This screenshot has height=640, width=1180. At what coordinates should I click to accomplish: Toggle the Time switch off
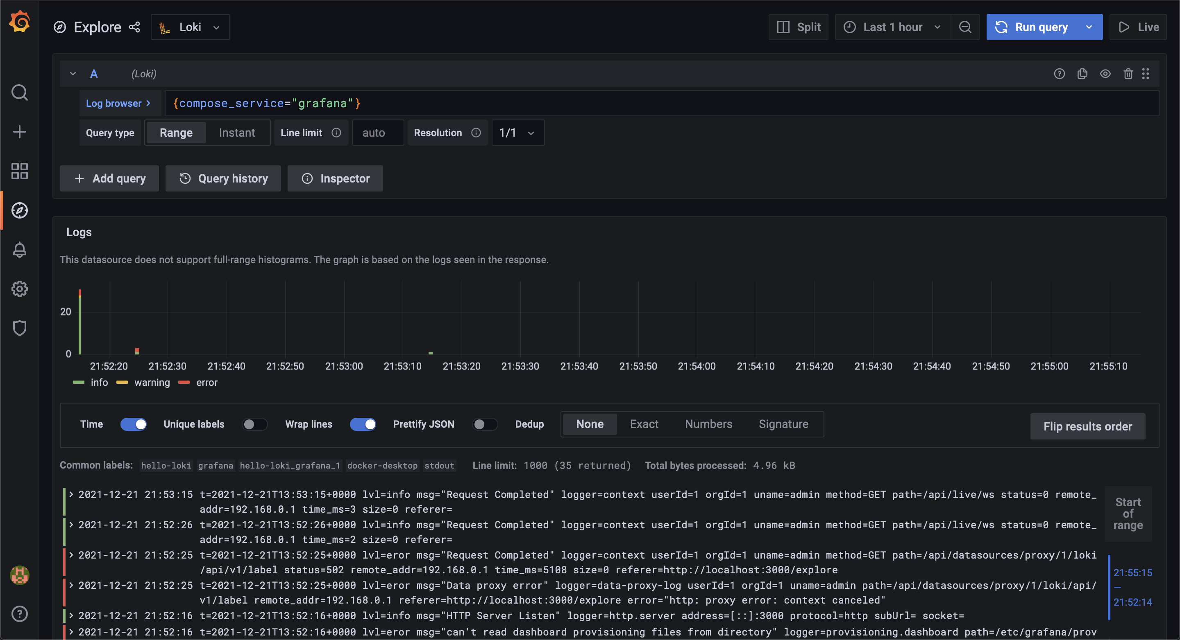(133, 424)
